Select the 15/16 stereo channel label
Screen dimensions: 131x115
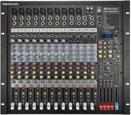(x=93, y=30)
